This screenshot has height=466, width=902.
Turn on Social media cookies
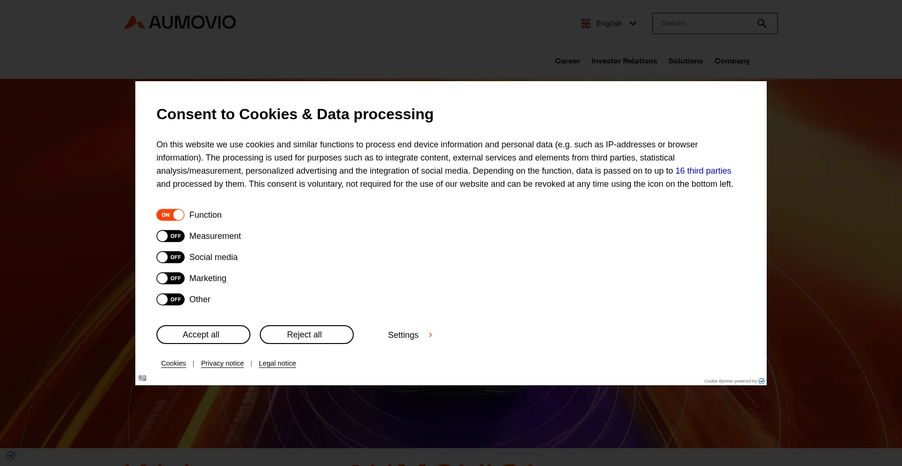pos(170,257)
